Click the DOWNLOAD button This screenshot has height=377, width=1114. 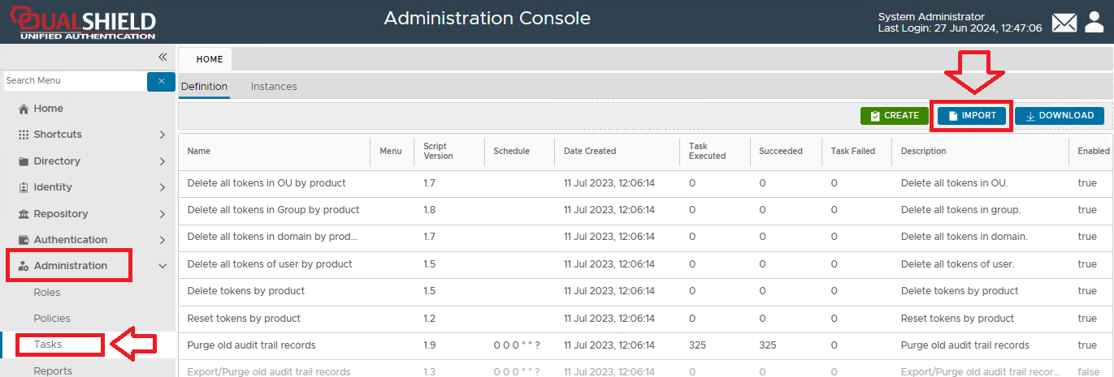pyautogui.click(x=1059, y=116)
